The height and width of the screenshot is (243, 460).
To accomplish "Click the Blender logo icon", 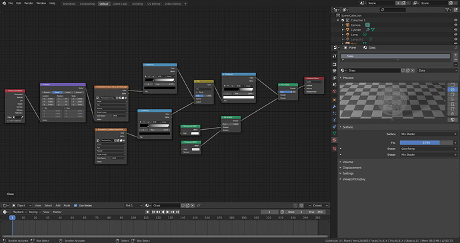I will [x=4, y=3].
